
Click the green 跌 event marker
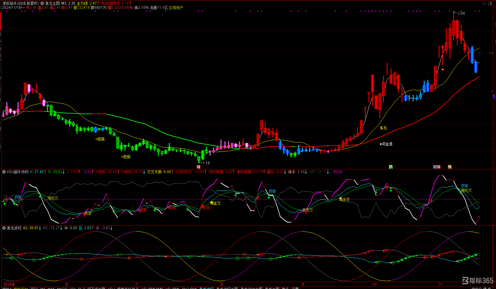click(x=391, y=167)
